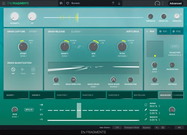Switch to the Env Follow tab
This screenshot has width=187, height=135.
(145, 95)
